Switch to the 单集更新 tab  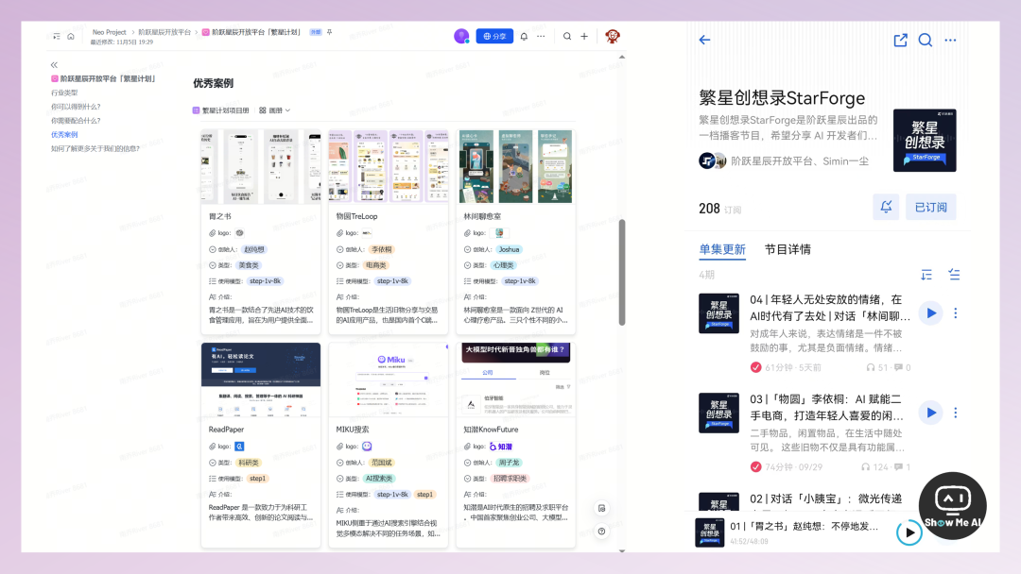[722, 249]
